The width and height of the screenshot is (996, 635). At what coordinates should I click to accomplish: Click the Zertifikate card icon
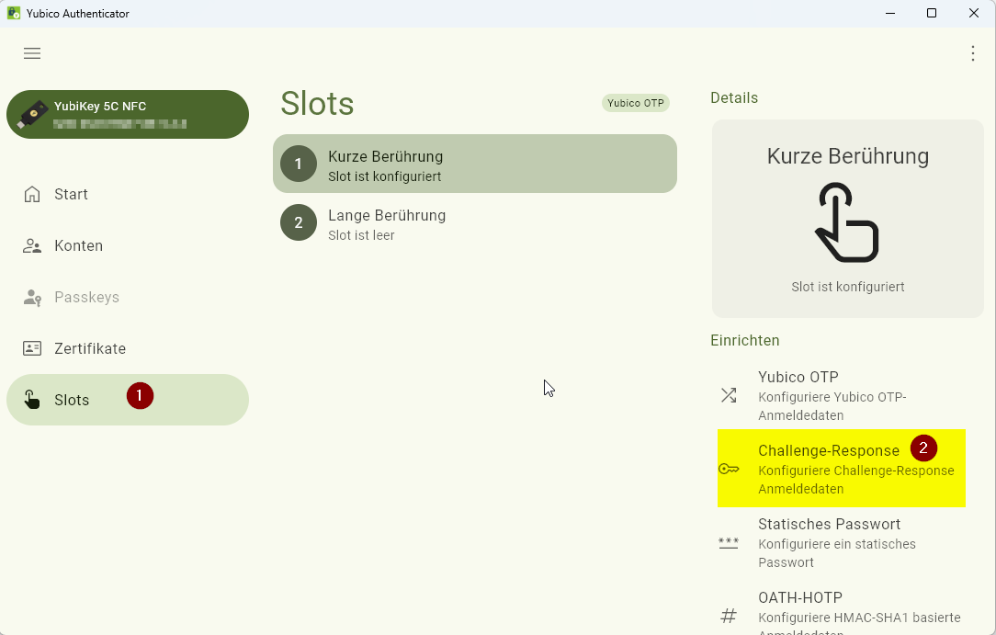point(32,348)
